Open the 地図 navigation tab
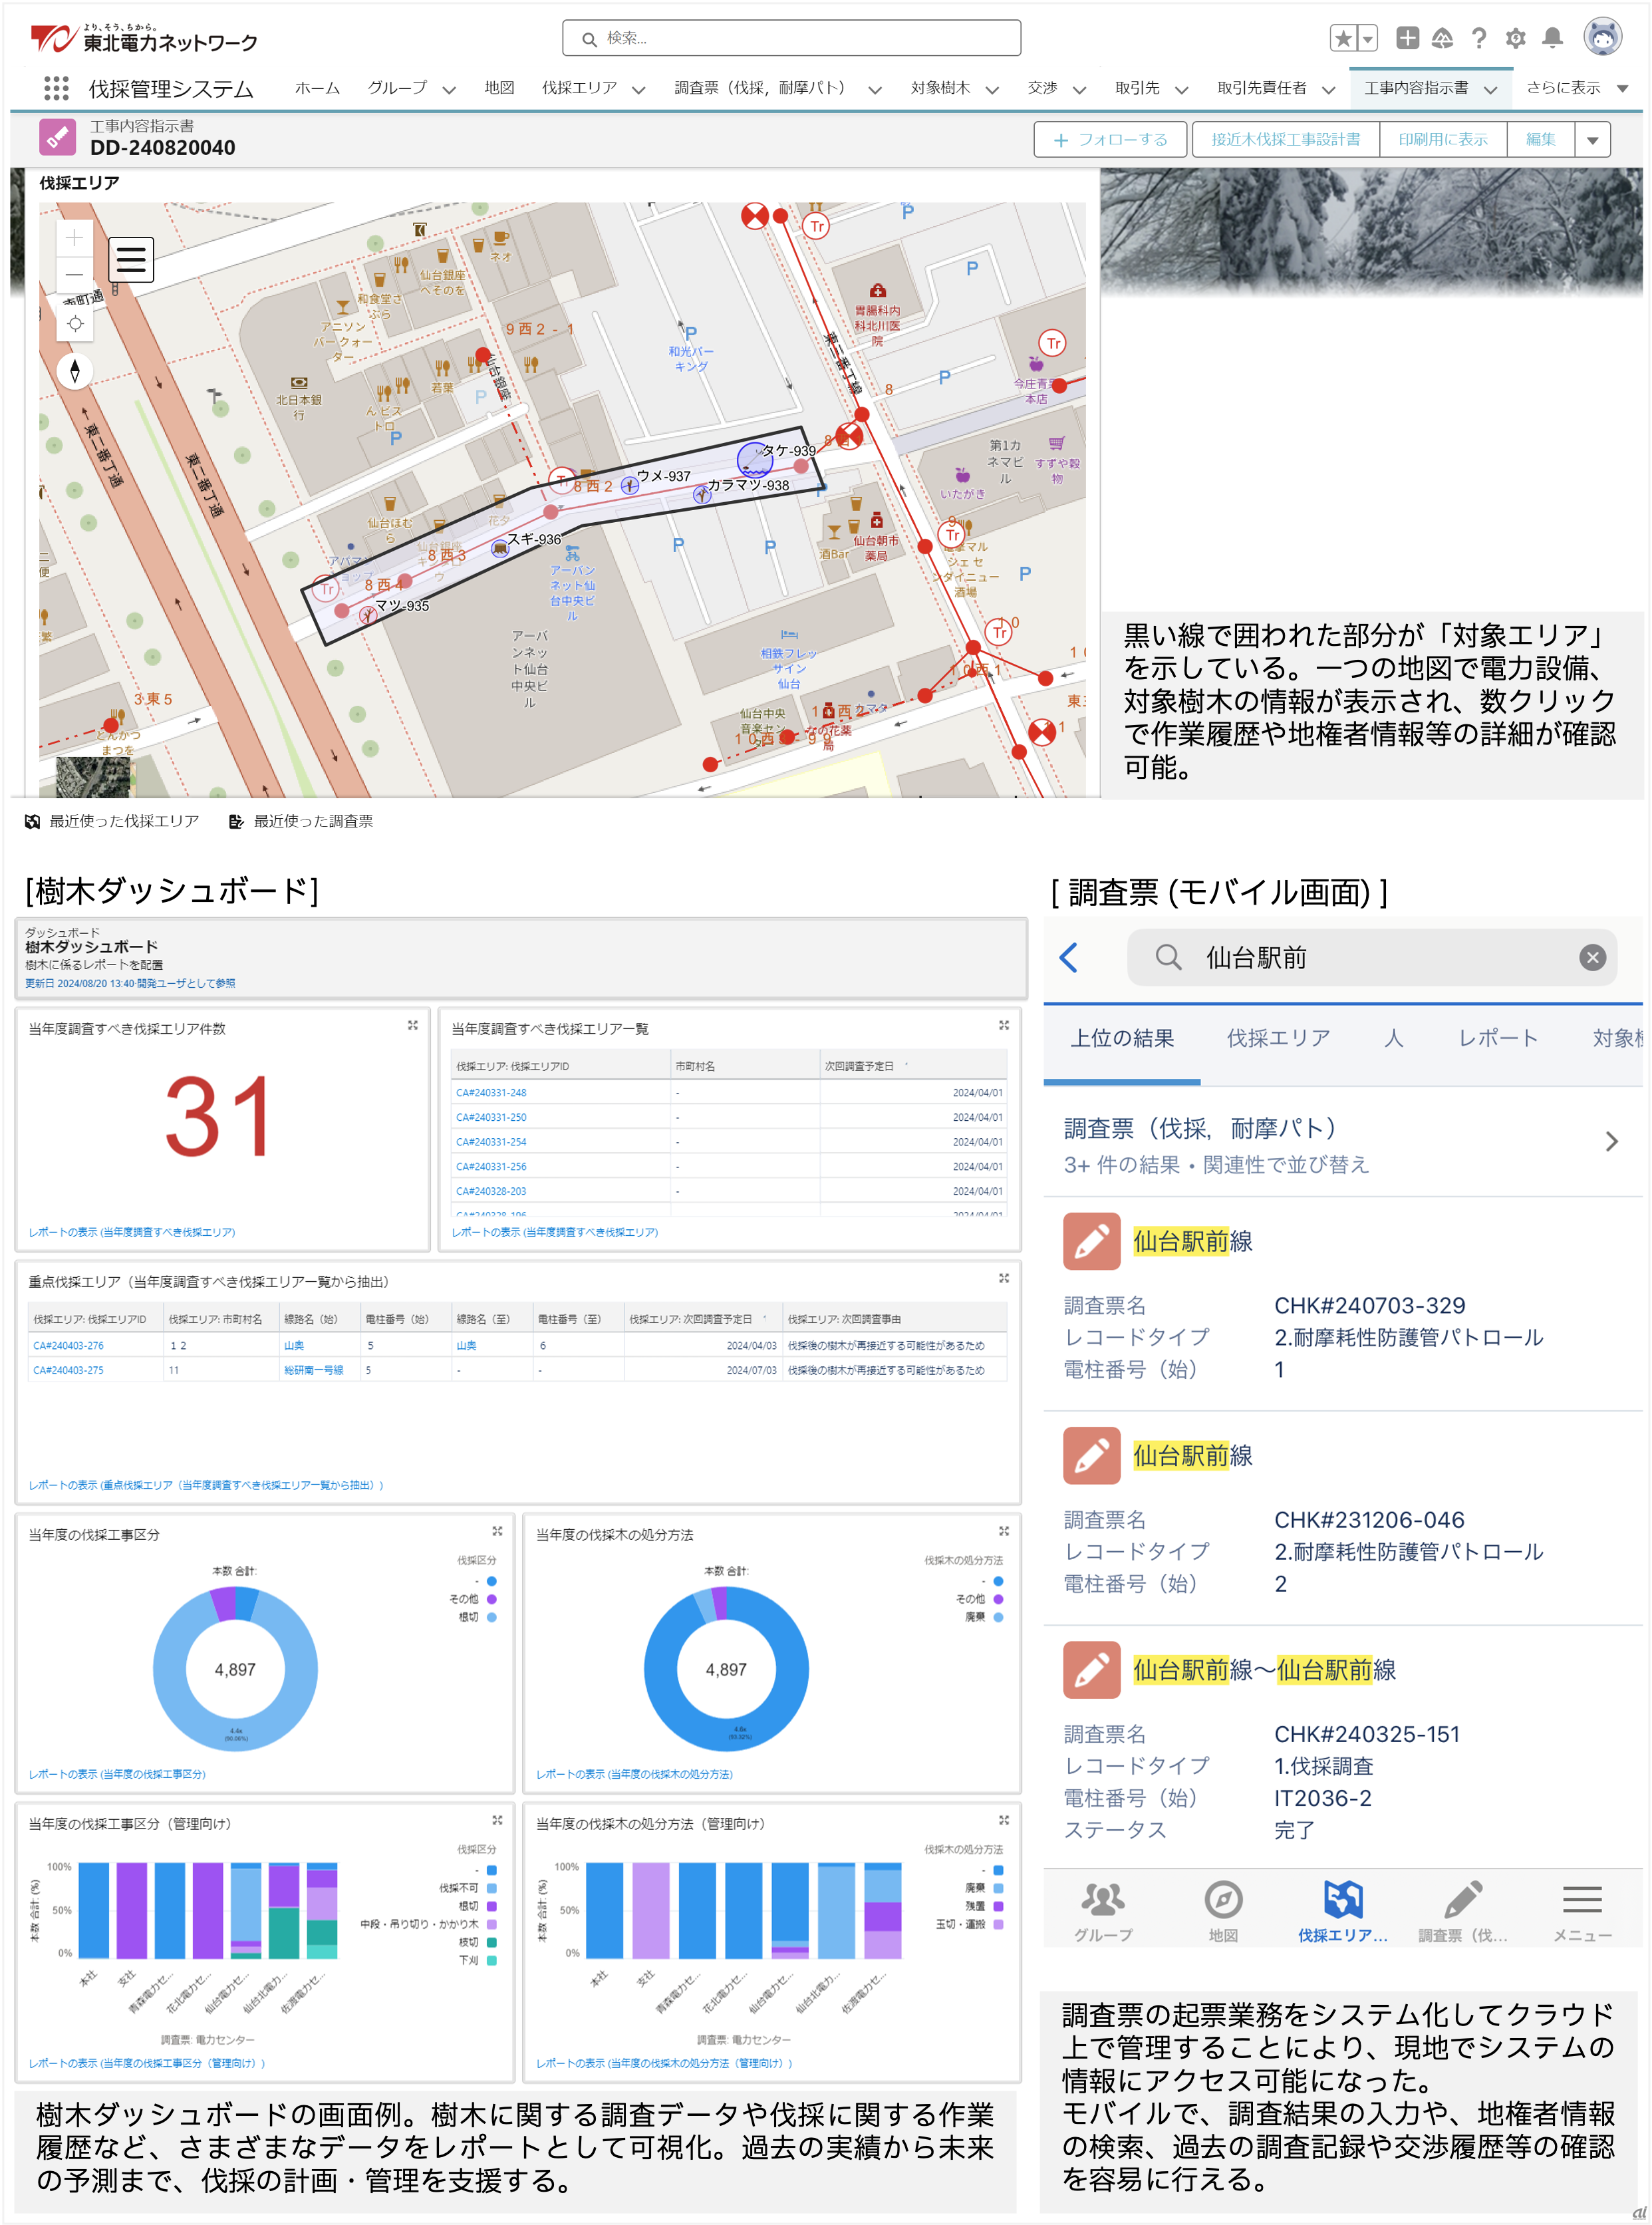The width and height of the screenshot is (1652, 2225). [x=499, y=88]
